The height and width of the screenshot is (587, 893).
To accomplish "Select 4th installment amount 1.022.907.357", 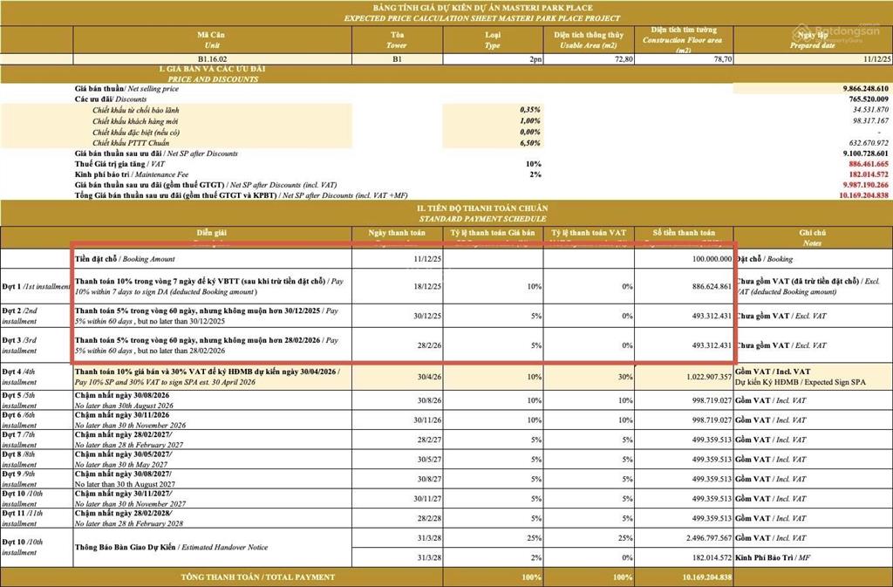I will (707, 377).
